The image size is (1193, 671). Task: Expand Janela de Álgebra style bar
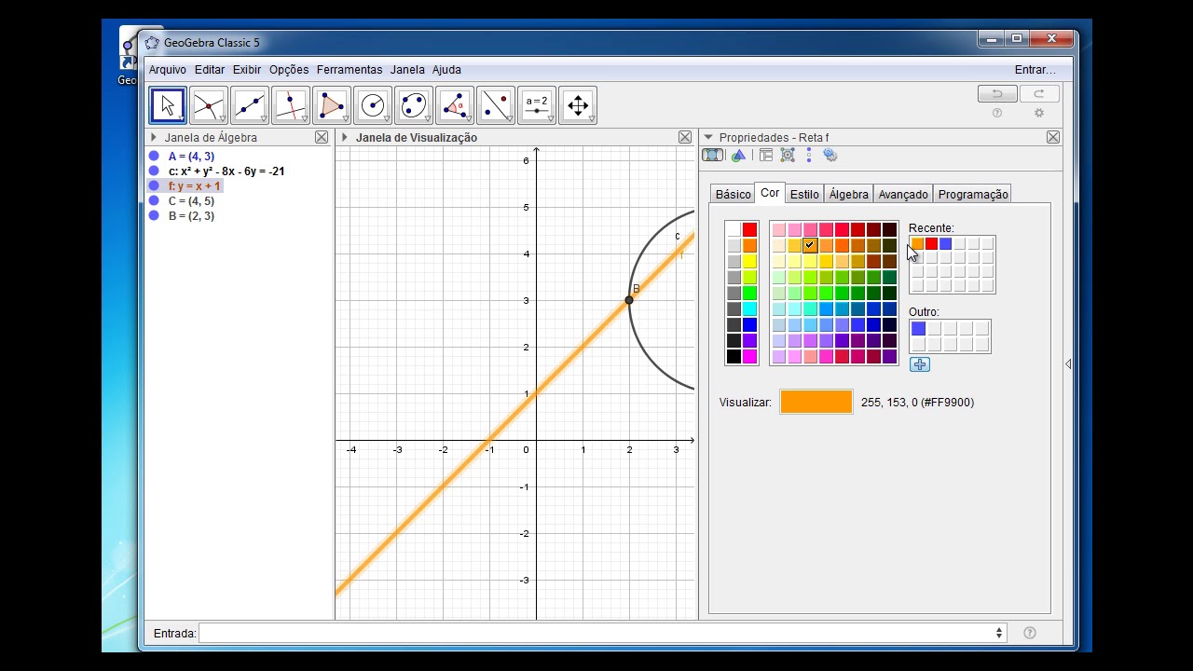coord(154,137)
